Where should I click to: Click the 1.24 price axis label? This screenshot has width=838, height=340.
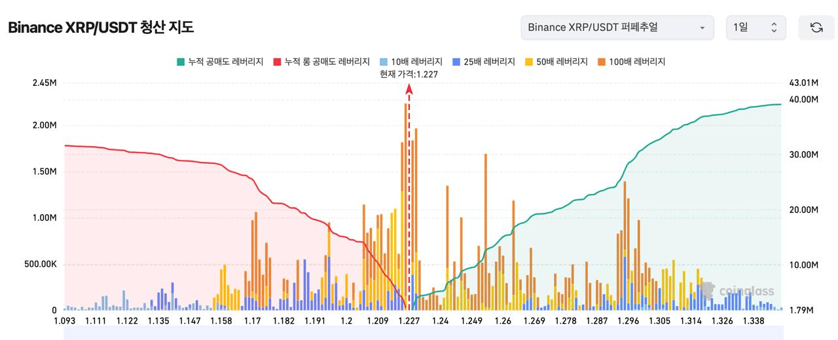click(441, 321)
